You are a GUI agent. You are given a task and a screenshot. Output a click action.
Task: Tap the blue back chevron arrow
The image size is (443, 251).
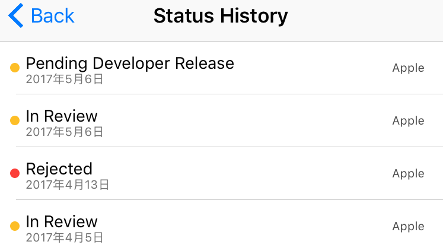click(x=16, y=15)
